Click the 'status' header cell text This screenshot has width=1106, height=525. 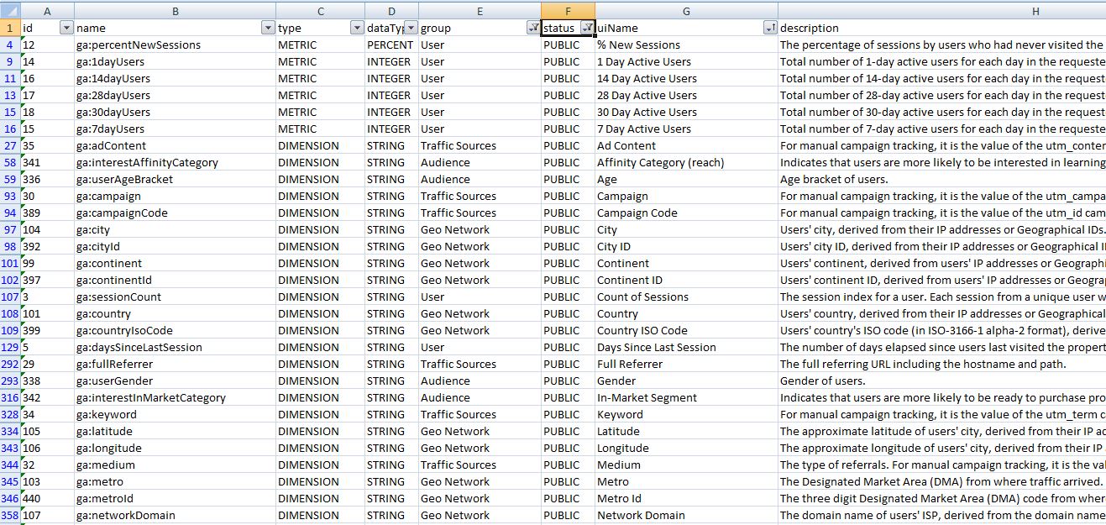coord(560,28)
